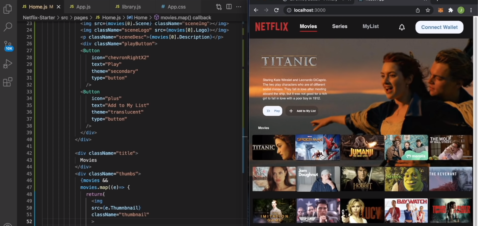Screen dimensions: 478x226
Task: Split the editor to the right
Action: (x=229, y=7)
